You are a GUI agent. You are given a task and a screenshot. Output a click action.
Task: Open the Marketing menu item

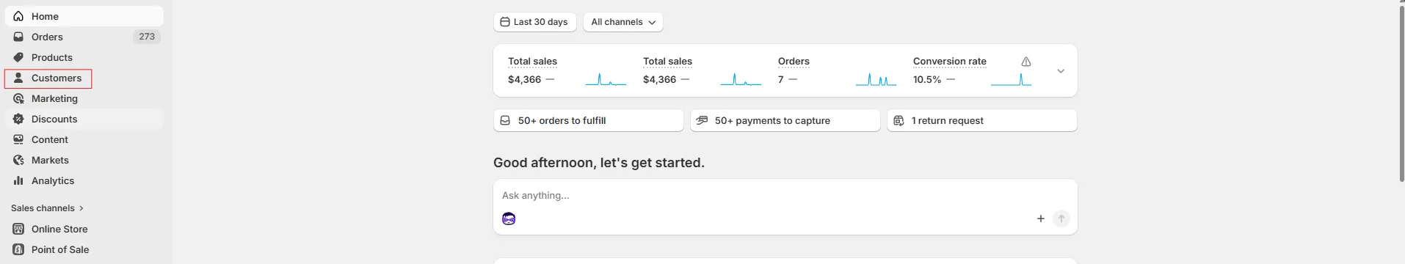(84, 98)
